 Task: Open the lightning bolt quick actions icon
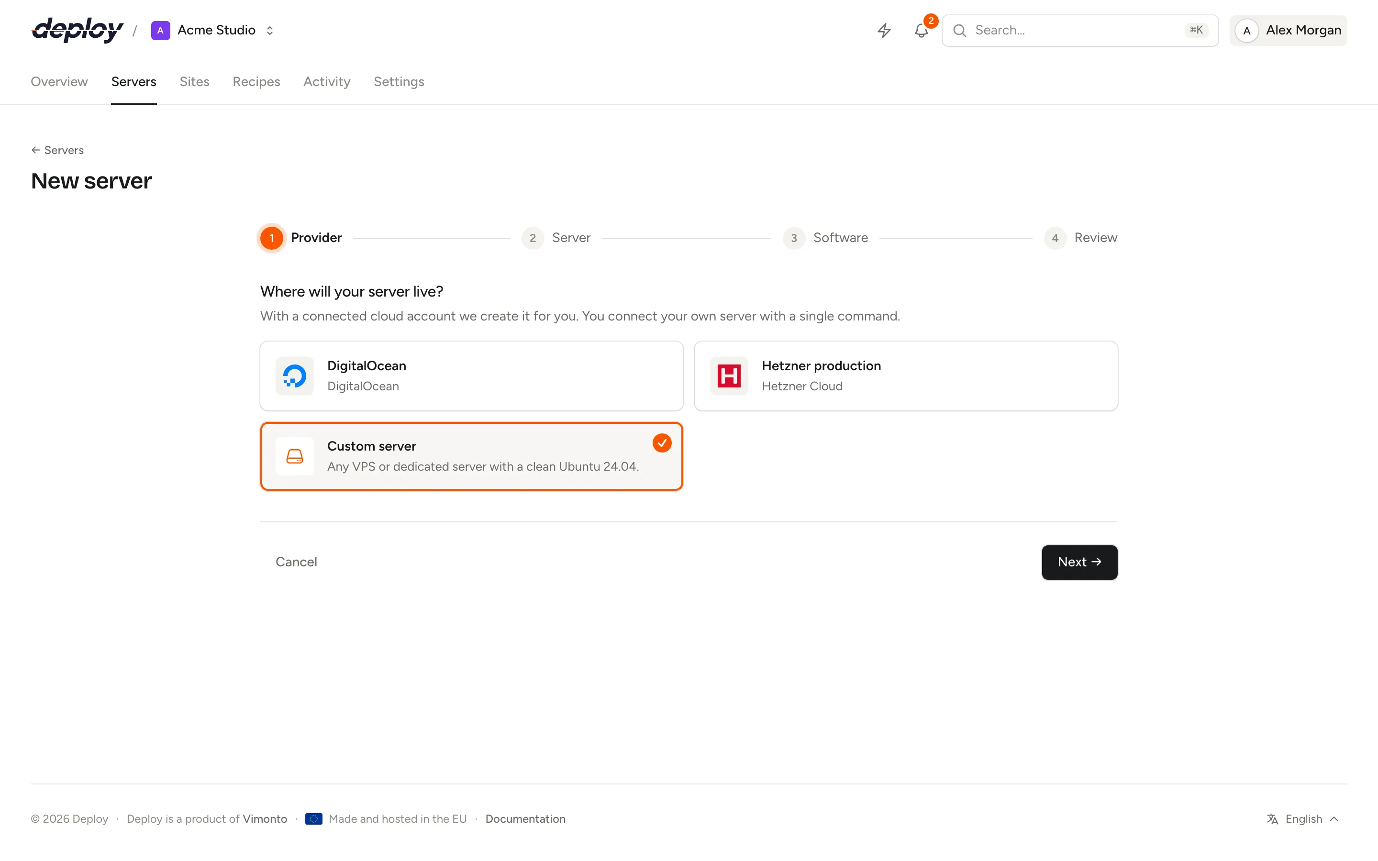click(x=884, y=30)
